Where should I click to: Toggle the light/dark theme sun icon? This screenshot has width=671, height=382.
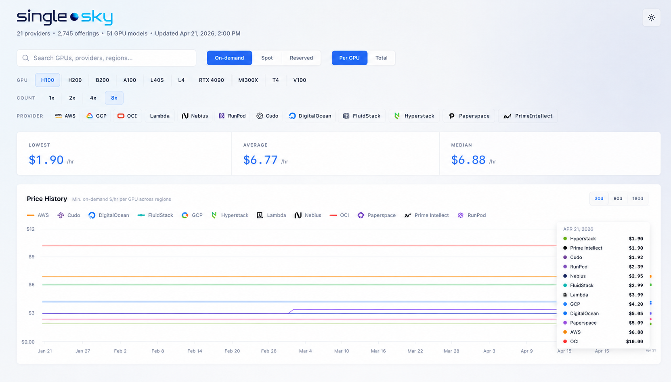click(x=651, y=18)
